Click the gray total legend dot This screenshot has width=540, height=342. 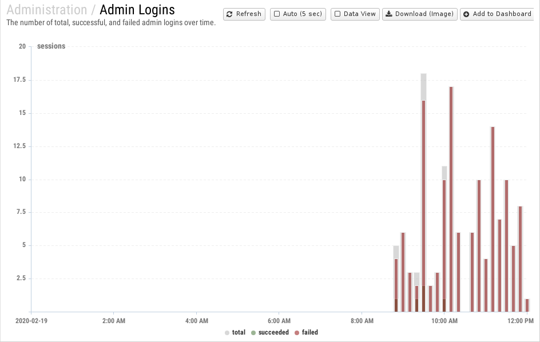pos(227,332)
